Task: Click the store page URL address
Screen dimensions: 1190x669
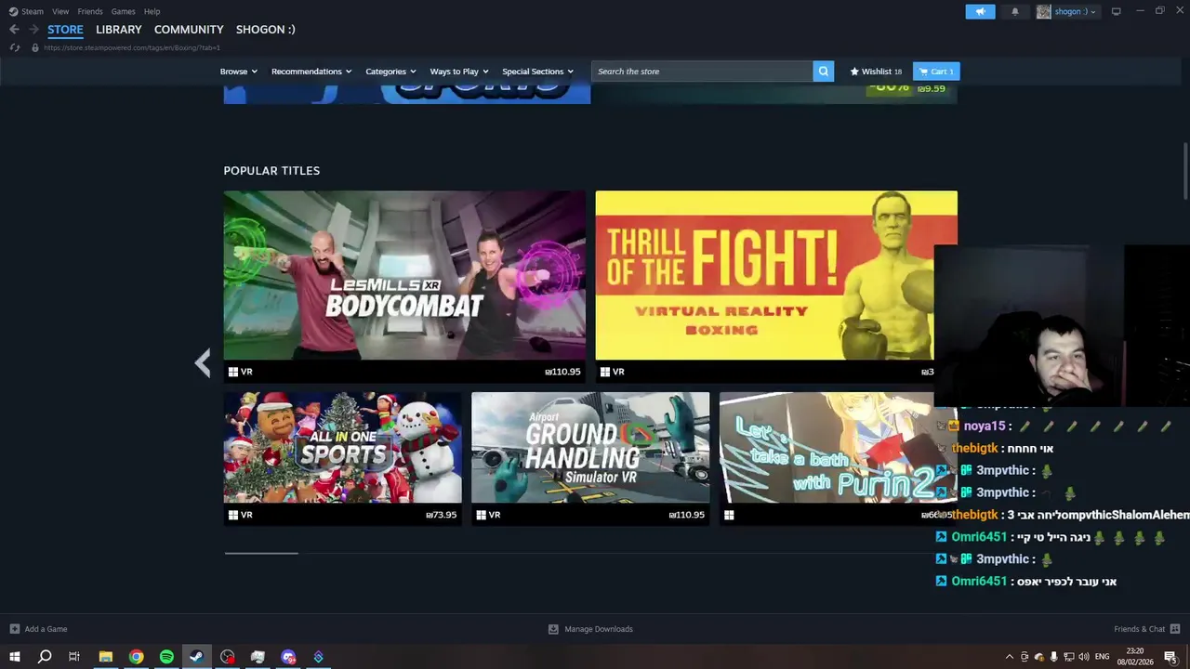Action: pyautogui.click(x=132, y=47)
